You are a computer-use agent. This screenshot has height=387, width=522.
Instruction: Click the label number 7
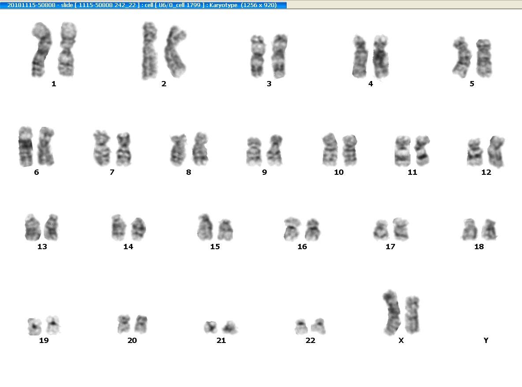click(112, 172)
